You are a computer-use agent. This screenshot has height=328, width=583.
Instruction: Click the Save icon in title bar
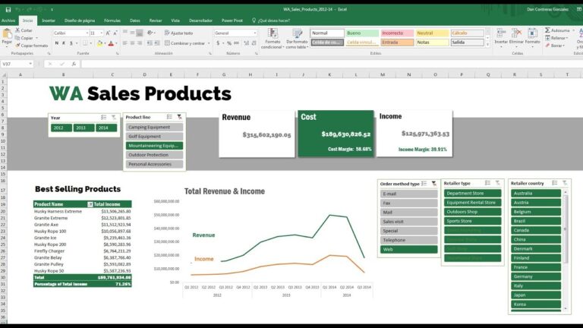[8, 9]
